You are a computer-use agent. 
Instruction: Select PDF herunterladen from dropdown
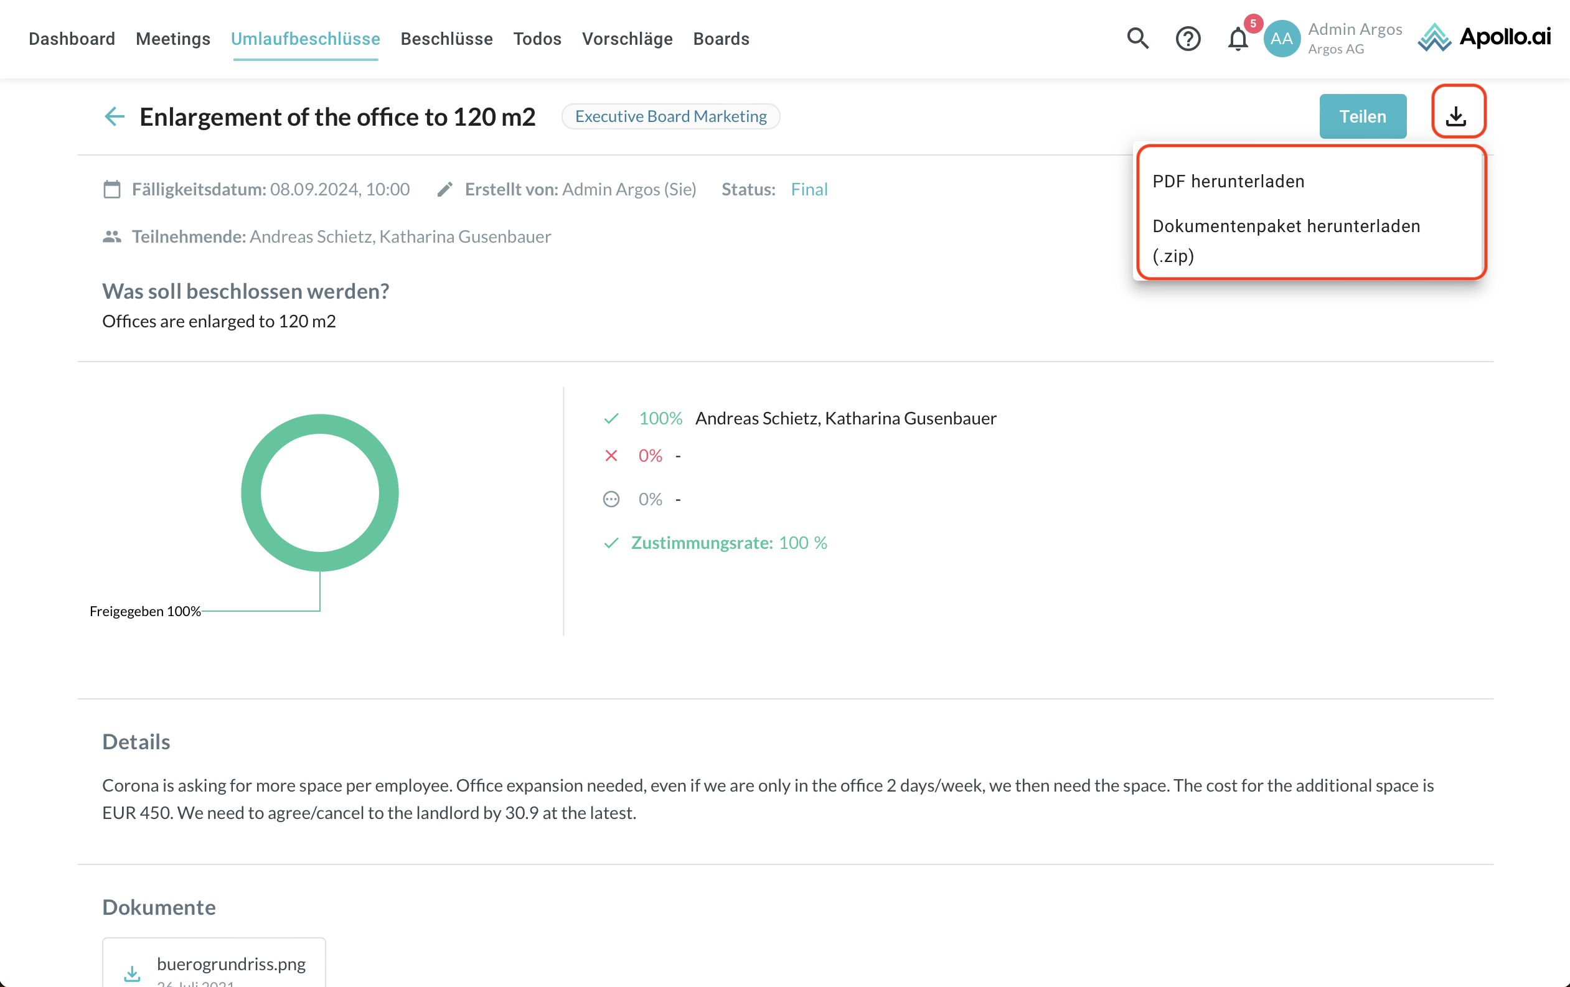[x=1228, y=181]
